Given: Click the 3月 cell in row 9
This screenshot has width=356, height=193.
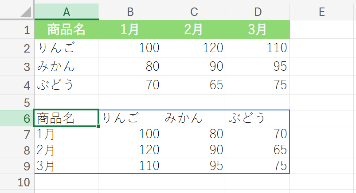Looking at the screenshot, I should pos(67,166).
